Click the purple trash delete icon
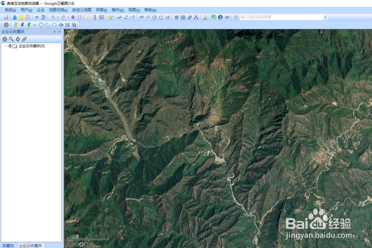The image size is (372, 248). click(x=73, y=18)
